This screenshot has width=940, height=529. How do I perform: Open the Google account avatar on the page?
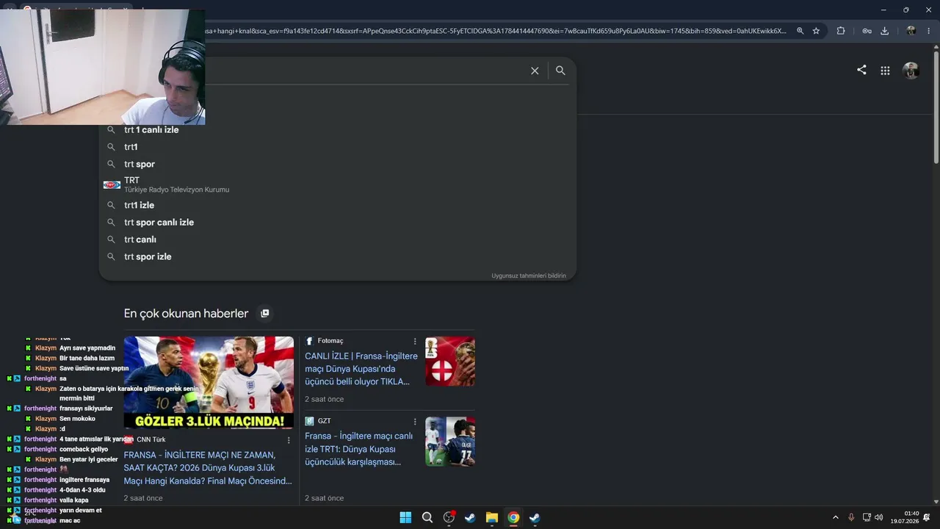click(x=911, y=71)
